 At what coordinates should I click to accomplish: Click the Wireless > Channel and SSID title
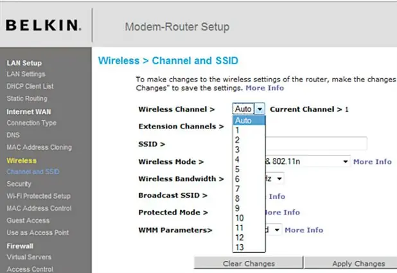(x=168, y=61)
